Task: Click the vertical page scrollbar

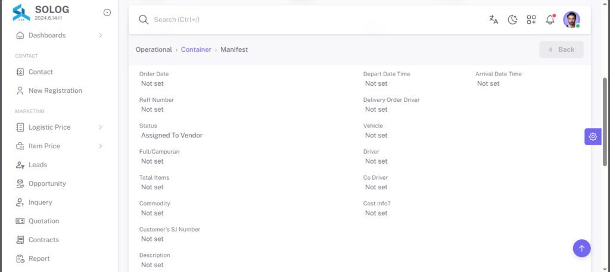Action: pos(605,122)
